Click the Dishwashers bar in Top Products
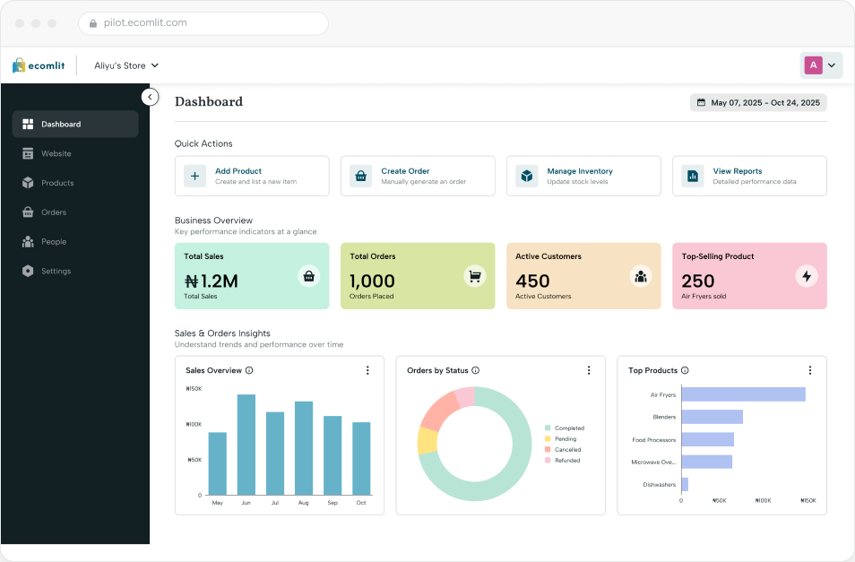 point(685,484)
